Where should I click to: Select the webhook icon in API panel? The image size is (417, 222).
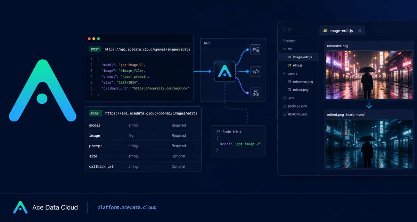click(x=256, y=93)
